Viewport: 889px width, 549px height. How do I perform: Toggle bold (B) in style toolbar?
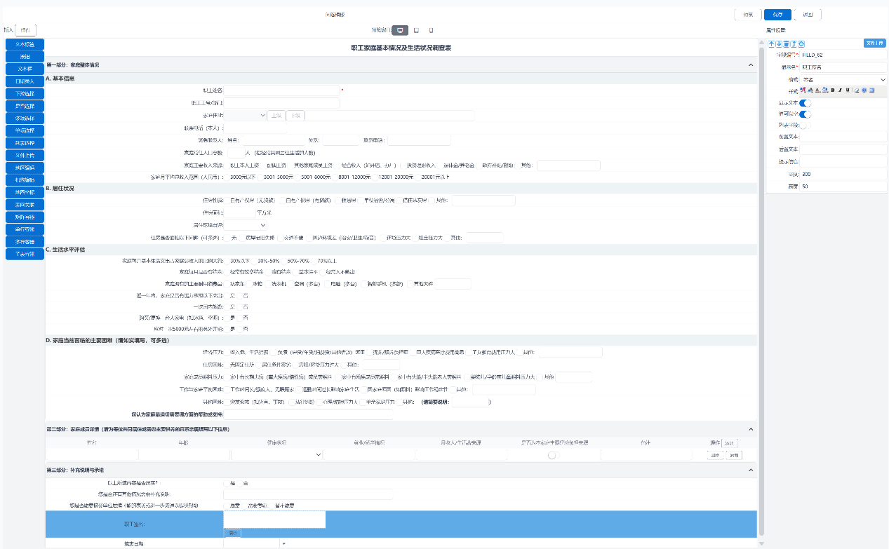pyautogui.click(x=832, y=90)
